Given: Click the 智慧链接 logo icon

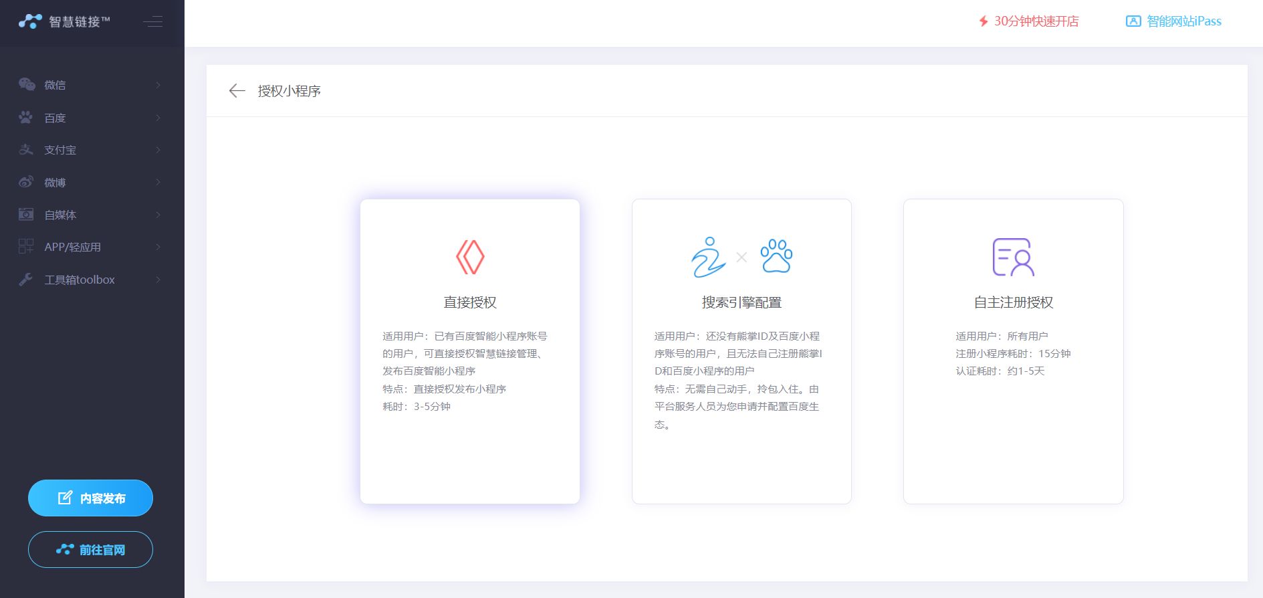Looking at the screenshot, I should click(30, 21).
